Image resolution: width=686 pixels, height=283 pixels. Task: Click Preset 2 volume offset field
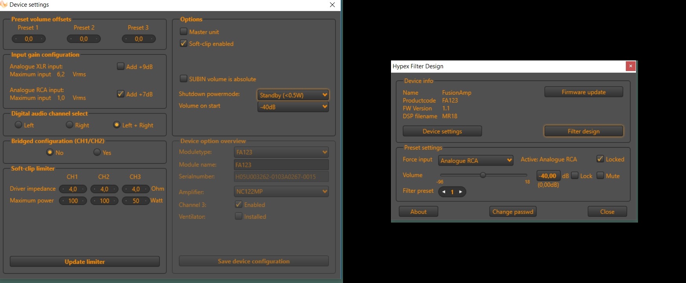[84, 39]
